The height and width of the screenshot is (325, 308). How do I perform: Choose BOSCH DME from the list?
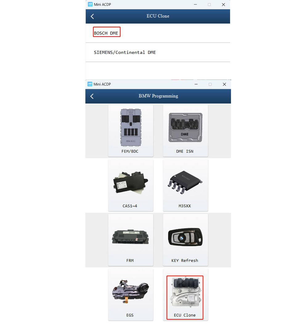(106, 33)
